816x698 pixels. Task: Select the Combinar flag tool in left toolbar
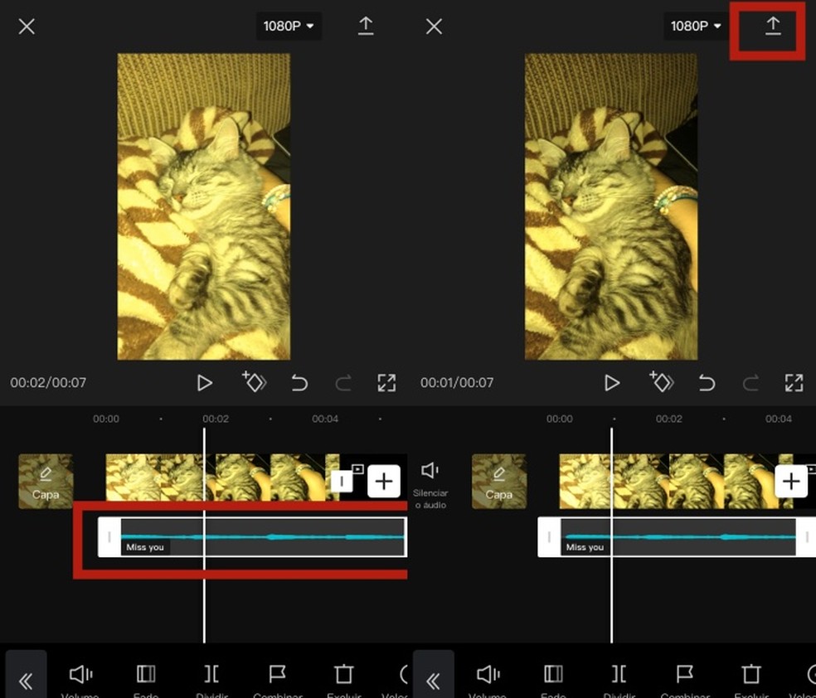pos(277,681)
